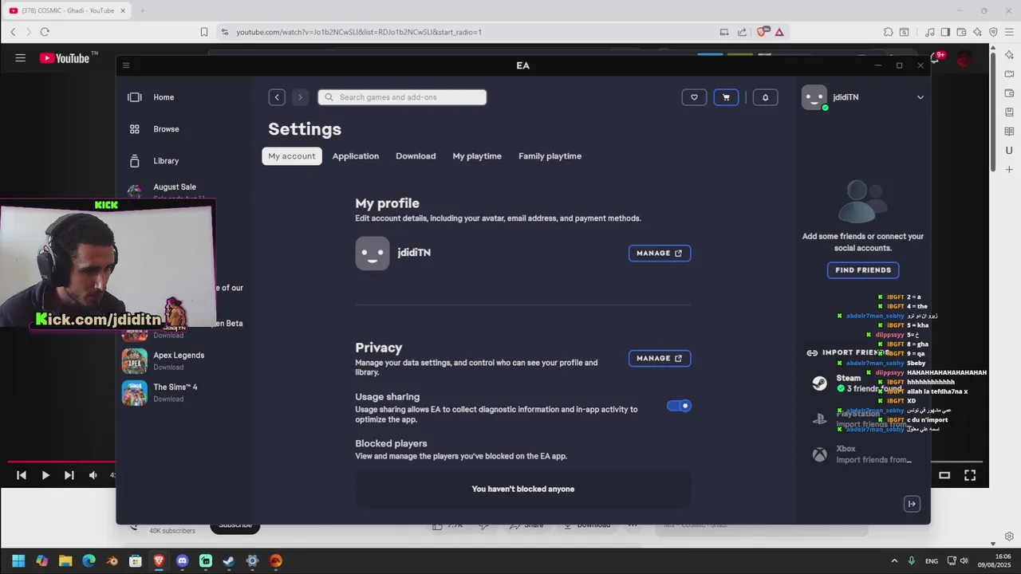This screenshot has height=574, width=1021.
Task: Play the YouTube video
Action: (x=45, y=475)
